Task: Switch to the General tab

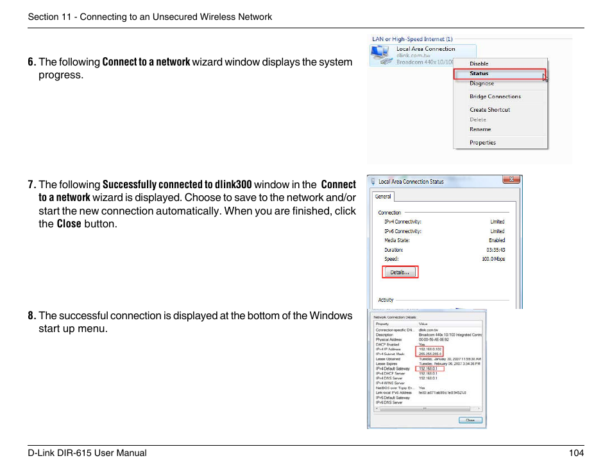Action: (x=383, y=197)
